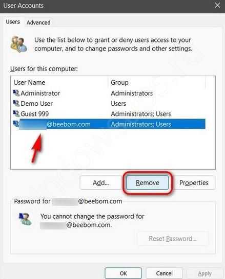Select the Users tab
Screen dimensions: 225x279
click(x=13, y=22)
